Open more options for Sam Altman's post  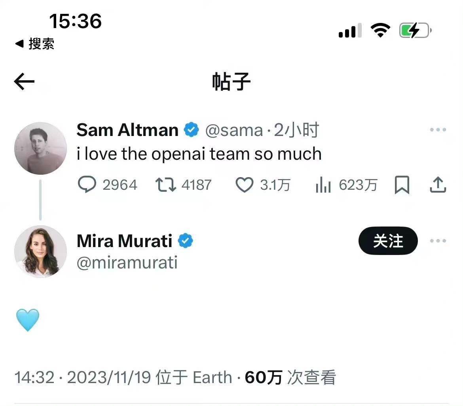438,130
